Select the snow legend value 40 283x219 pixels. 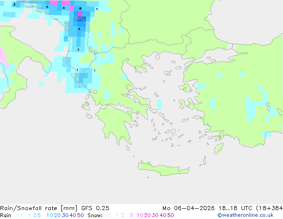[x=163, y=215]
